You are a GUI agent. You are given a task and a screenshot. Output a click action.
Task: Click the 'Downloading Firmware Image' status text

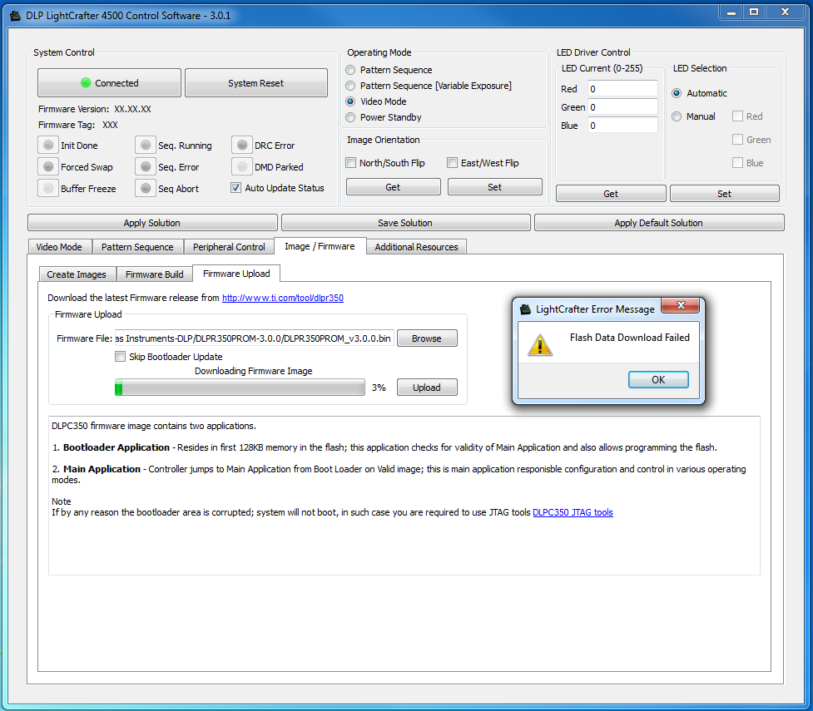[254, 371]
